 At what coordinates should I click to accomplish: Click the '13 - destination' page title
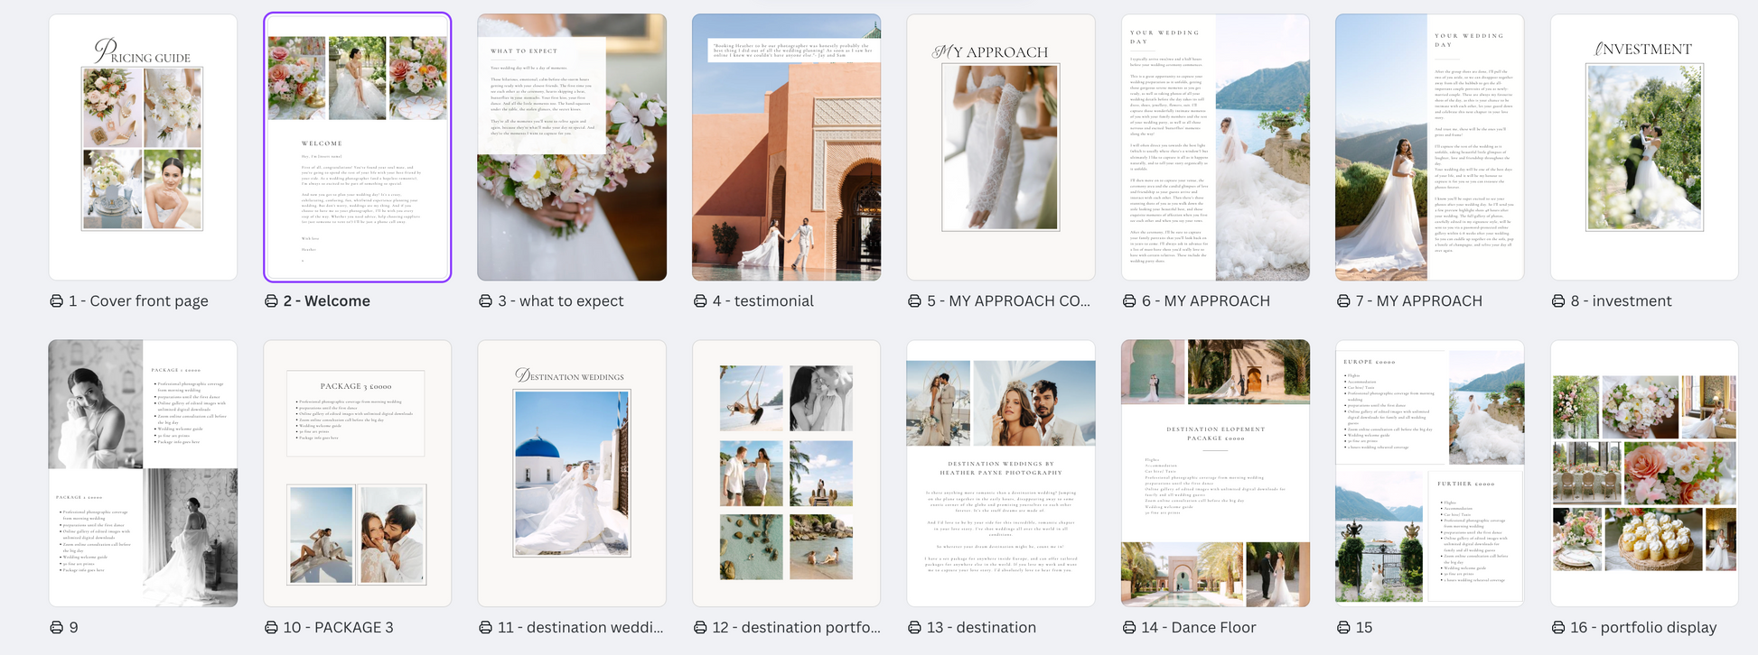point(981,628)
